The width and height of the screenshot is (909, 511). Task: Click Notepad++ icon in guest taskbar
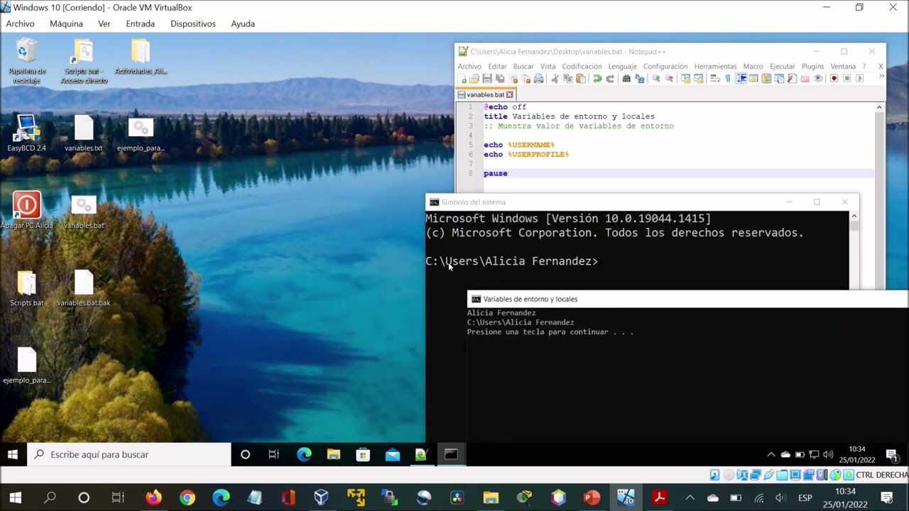click(422, 454)
